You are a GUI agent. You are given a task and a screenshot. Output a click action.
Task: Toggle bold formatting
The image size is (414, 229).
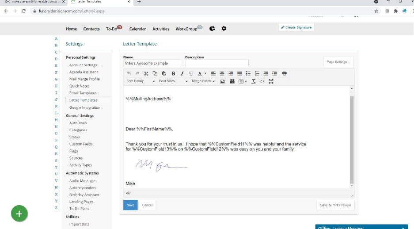173,73
